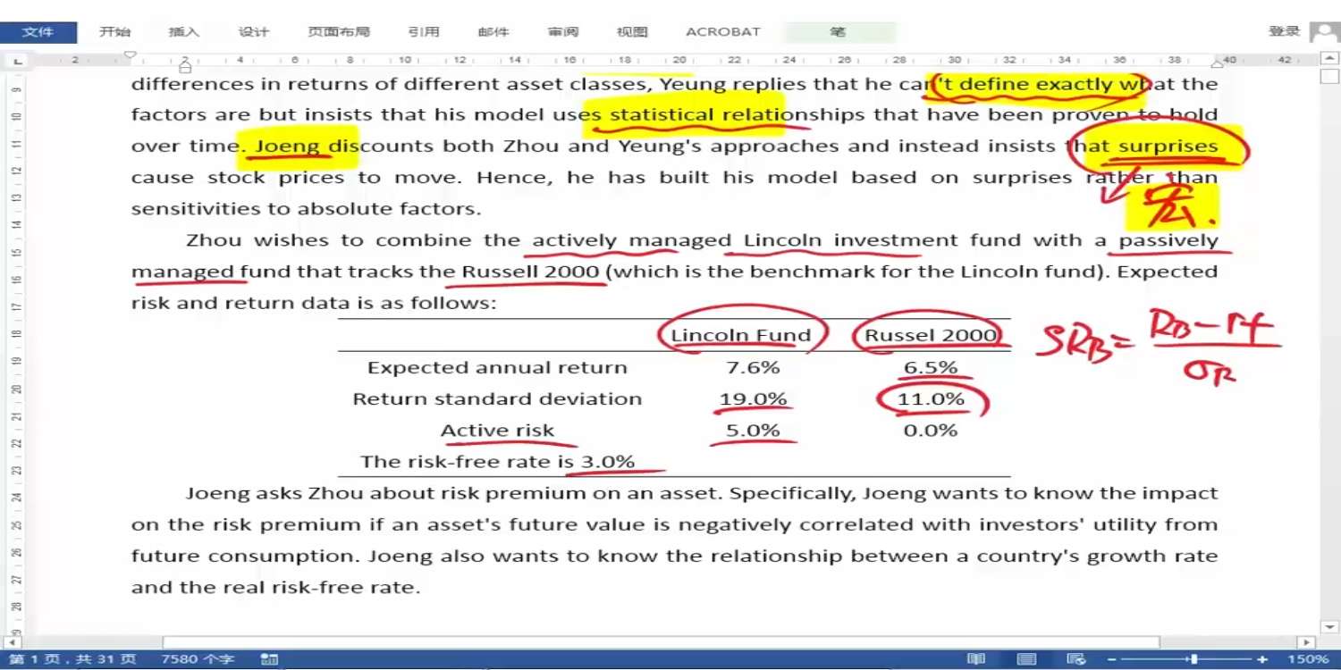Open zoom dialog via 150% level
Viewport: 1341px width, 670px height.
pyautogui.click(x=1306, y=659)
